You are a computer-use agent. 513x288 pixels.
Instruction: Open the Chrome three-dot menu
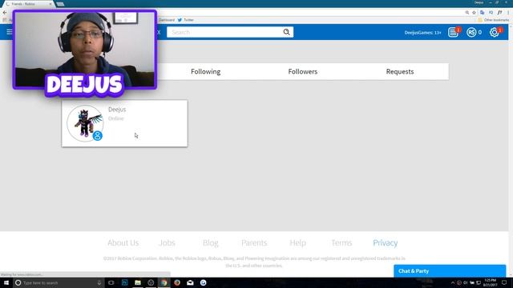(508, 13)
